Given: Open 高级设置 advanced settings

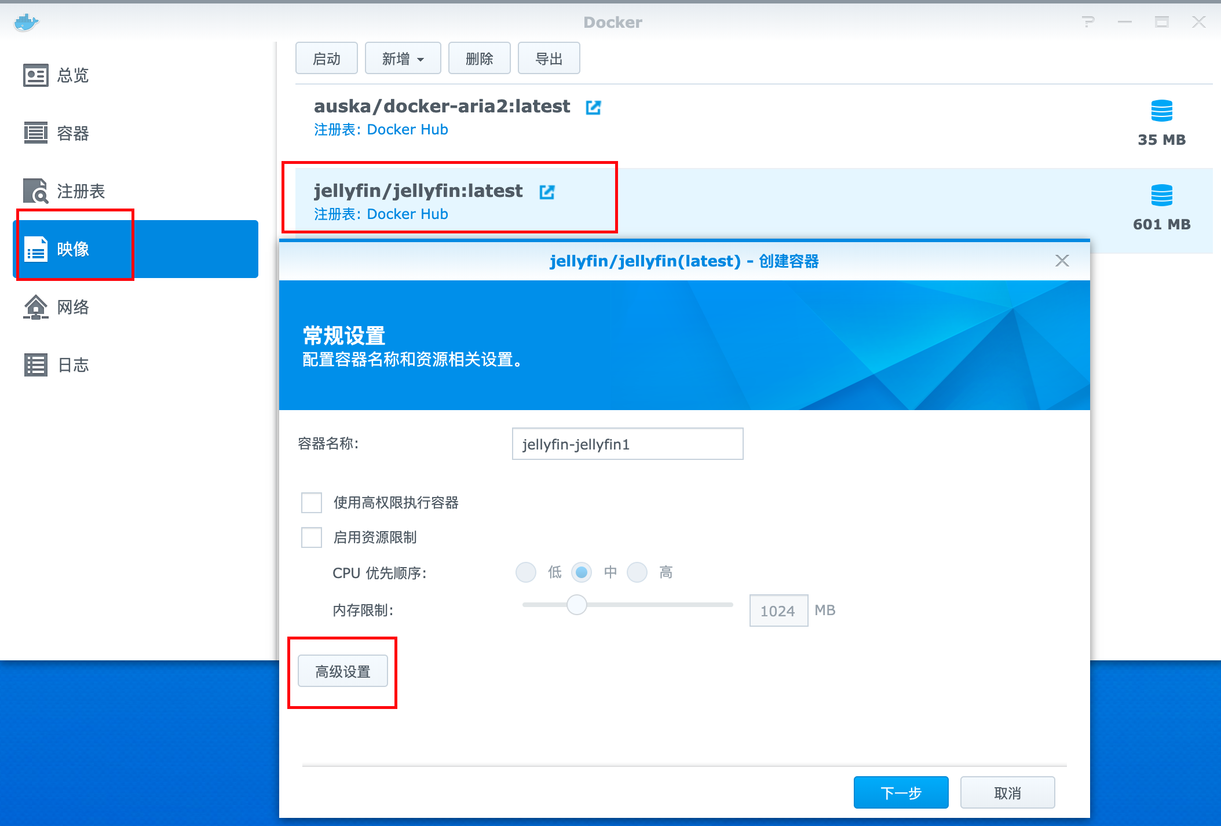Looking at the screenshot, I should coord(343,671).
